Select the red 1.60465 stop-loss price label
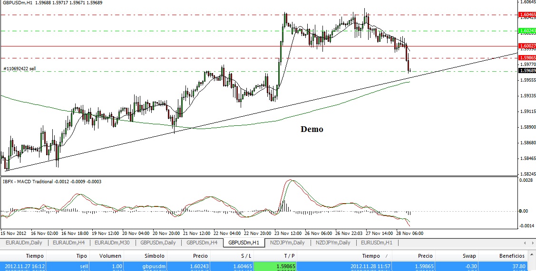 pos(527,15)
